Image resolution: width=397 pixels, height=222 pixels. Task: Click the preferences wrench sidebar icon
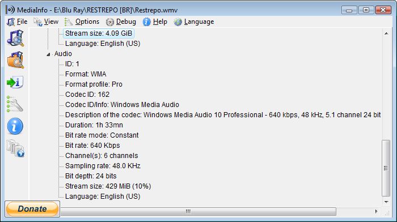(x=15, y=104)
